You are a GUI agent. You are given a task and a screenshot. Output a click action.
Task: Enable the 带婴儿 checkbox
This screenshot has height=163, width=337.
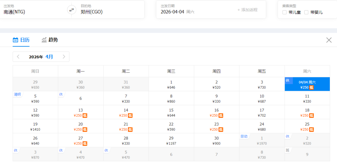[306, 12]
